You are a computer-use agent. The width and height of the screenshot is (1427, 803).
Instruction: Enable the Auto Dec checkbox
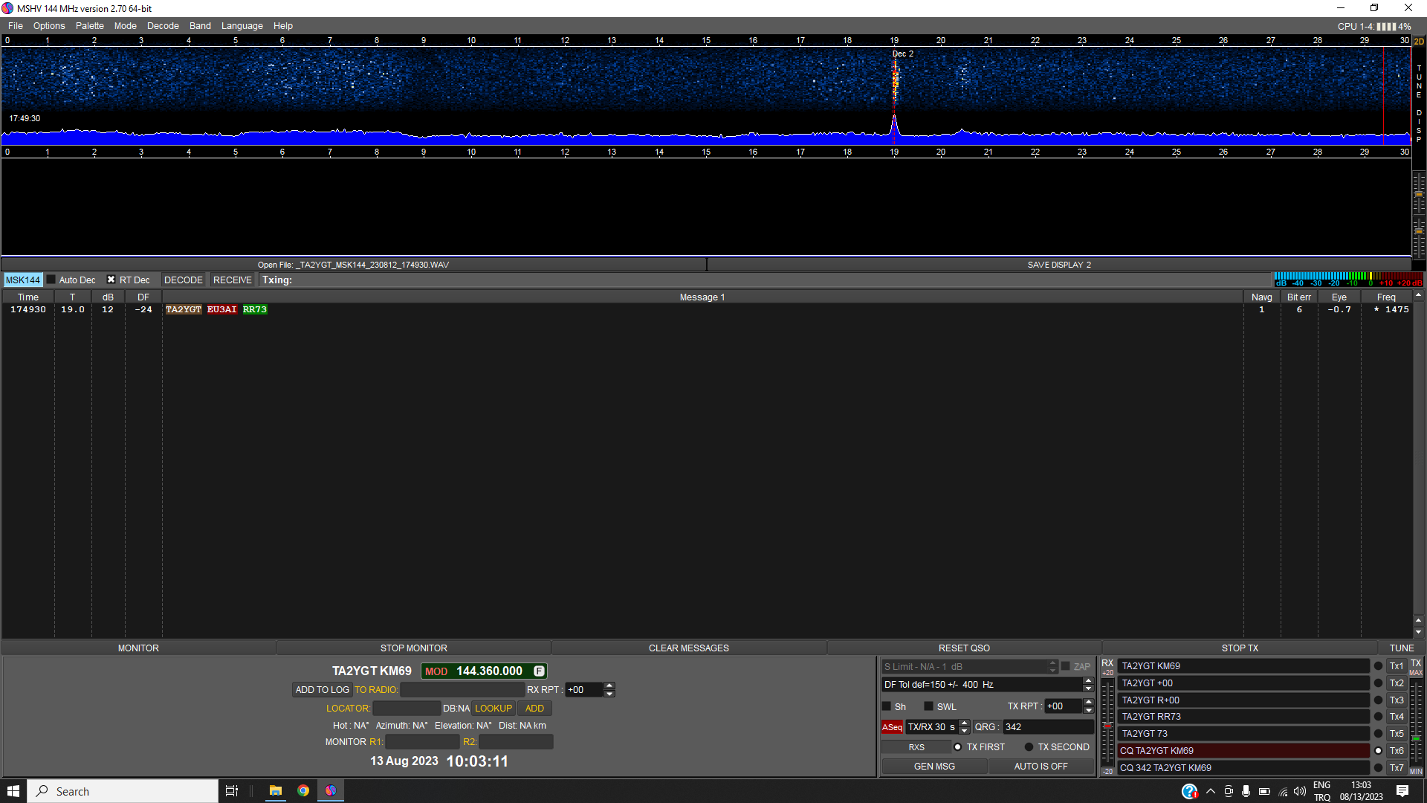(51, 280)
